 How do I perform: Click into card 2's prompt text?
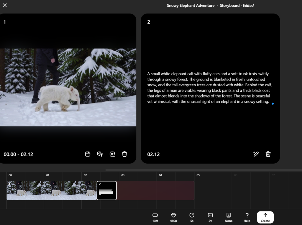(209, 88)
